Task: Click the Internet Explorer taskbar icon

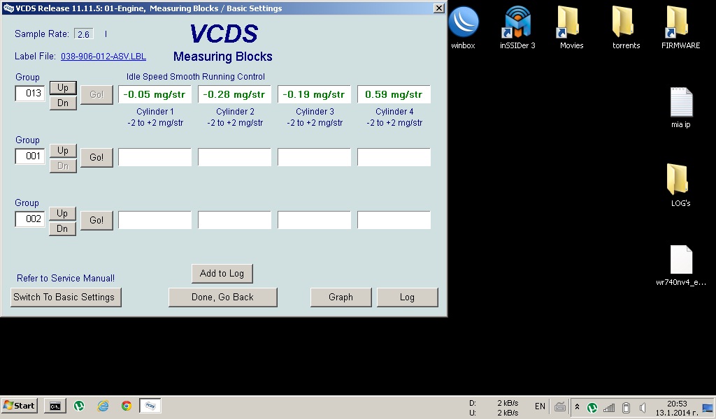Action: (103, 406)
